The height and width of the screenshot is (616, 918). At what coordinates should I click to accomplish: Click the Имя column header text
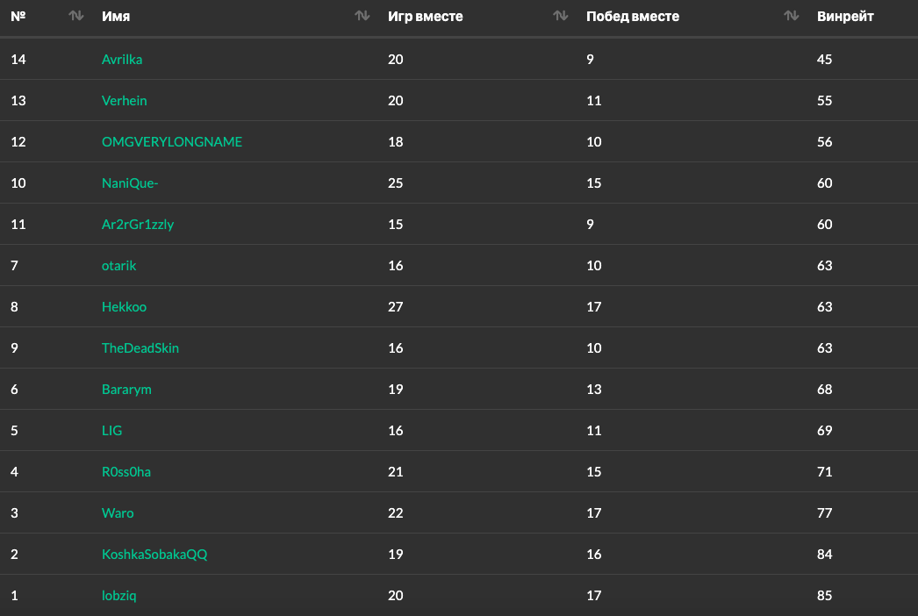click(x=116, y=16)
